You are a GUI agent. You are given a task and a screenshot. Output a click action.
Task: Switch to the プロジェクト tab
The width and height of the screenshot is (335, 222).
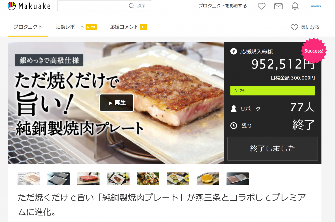pyautogui.click(x=28, y=27)
